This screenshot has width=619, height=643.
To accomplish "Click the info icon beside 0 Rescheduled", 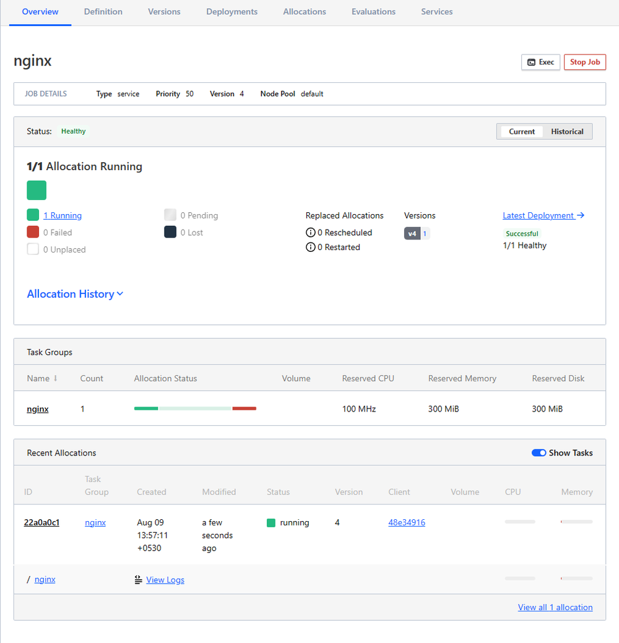I will click(311, 233).
